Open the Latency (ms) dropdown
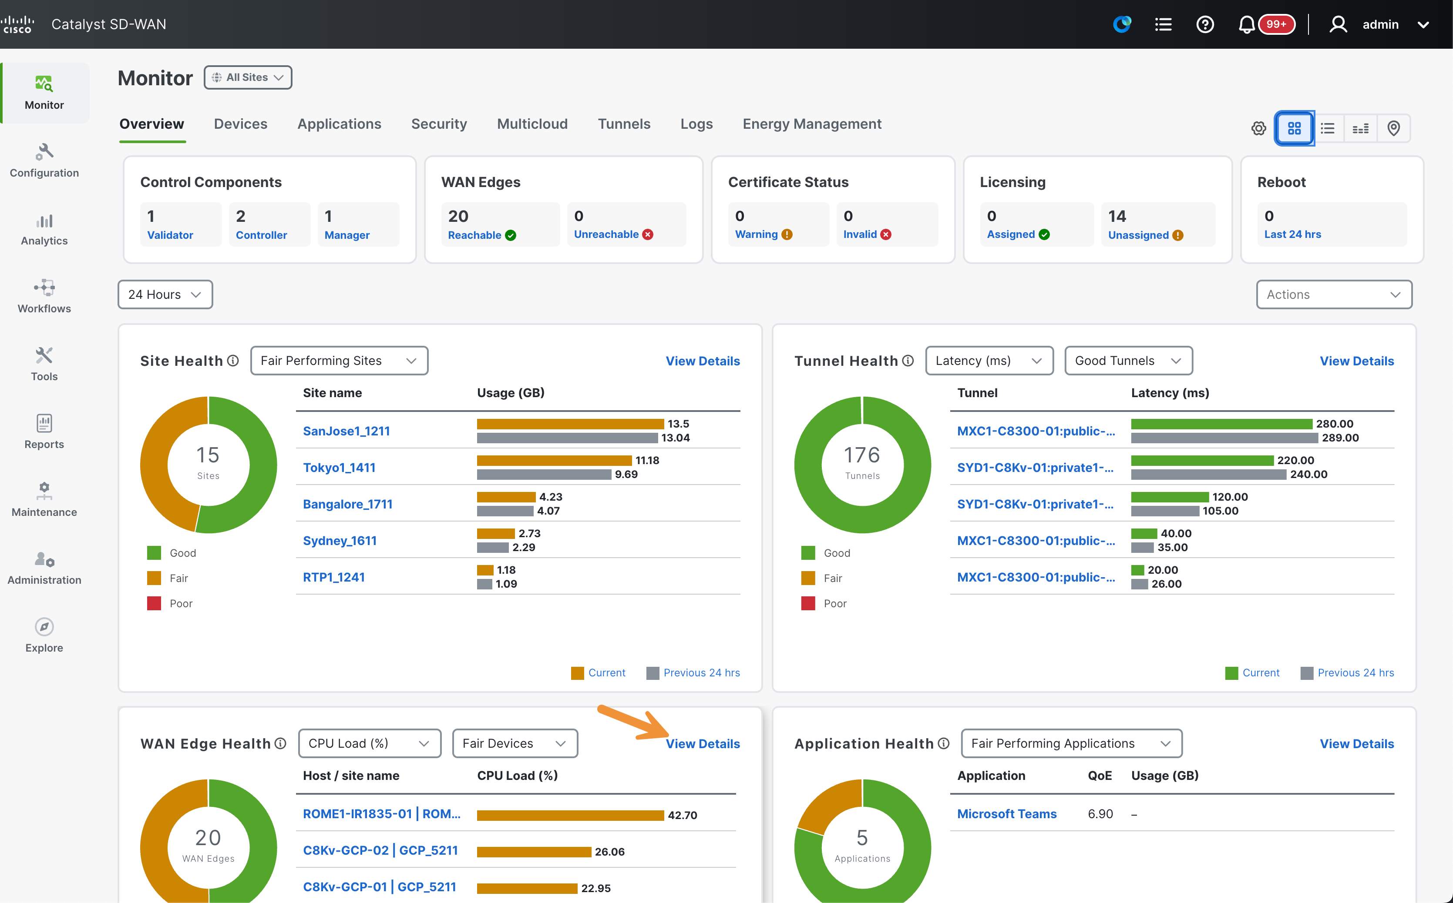 tap(989, 361)
